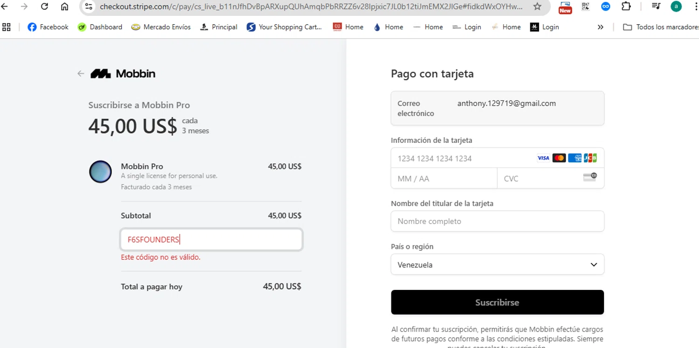699x348 pixels.
Task: Click the Facturado cada 3 meses text
Action: click(156, 187)
